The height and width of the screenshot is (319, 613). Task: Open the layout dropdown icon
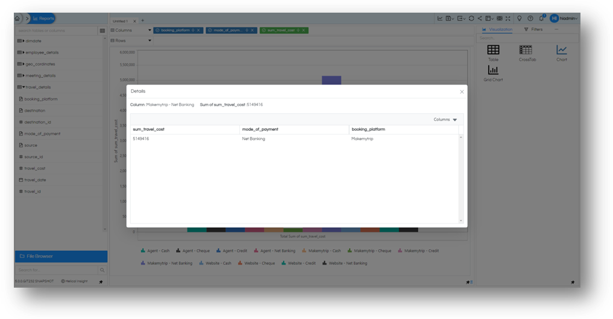pyautogui.click(x=489, y=18)
